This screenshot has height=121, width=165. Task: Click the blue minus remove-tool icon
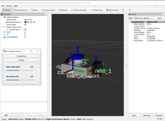[130, 10]
